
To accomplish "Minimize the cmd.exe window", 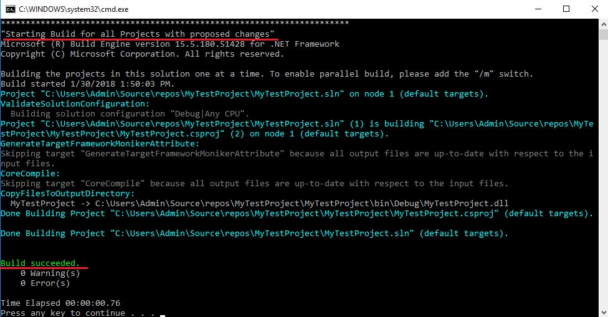I will tap(538, 9).
